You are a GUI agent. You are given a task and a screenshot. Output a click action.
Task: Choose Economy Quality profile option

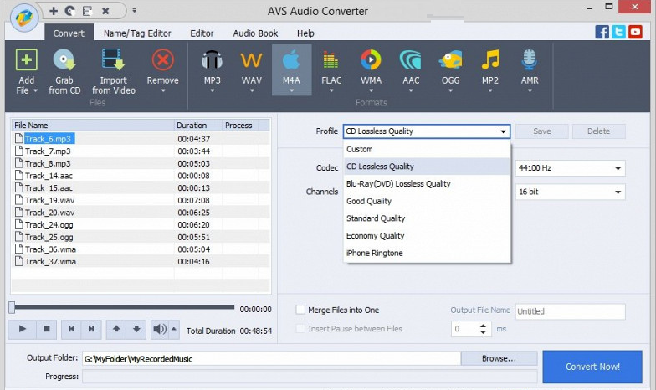(x=427, y=236)
